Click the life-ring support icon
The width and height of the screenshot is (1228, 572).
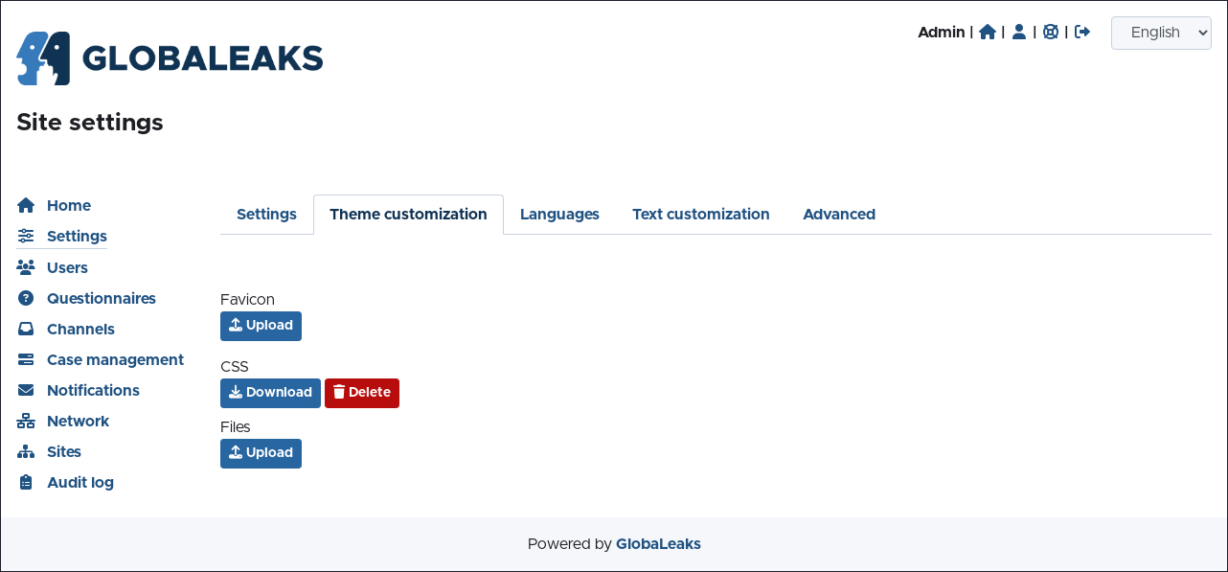coord(1051,32)
